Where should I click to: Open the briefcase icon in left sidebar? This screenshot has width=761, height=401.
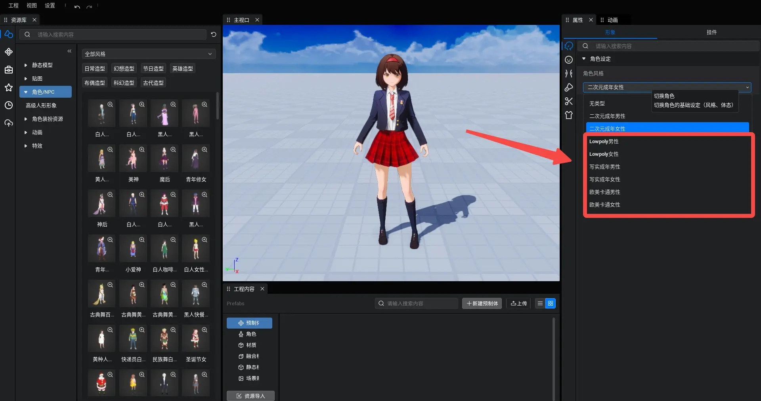pyautogui.click(x=9, y=70)
